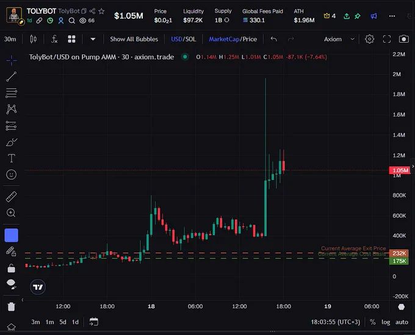Open the forecasting and measurement tools

[12, 126]
